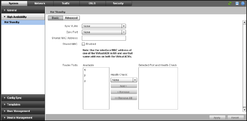Click the scrollbar down arrow
This screenshot has height=121, width=247.
pos(244,110)
